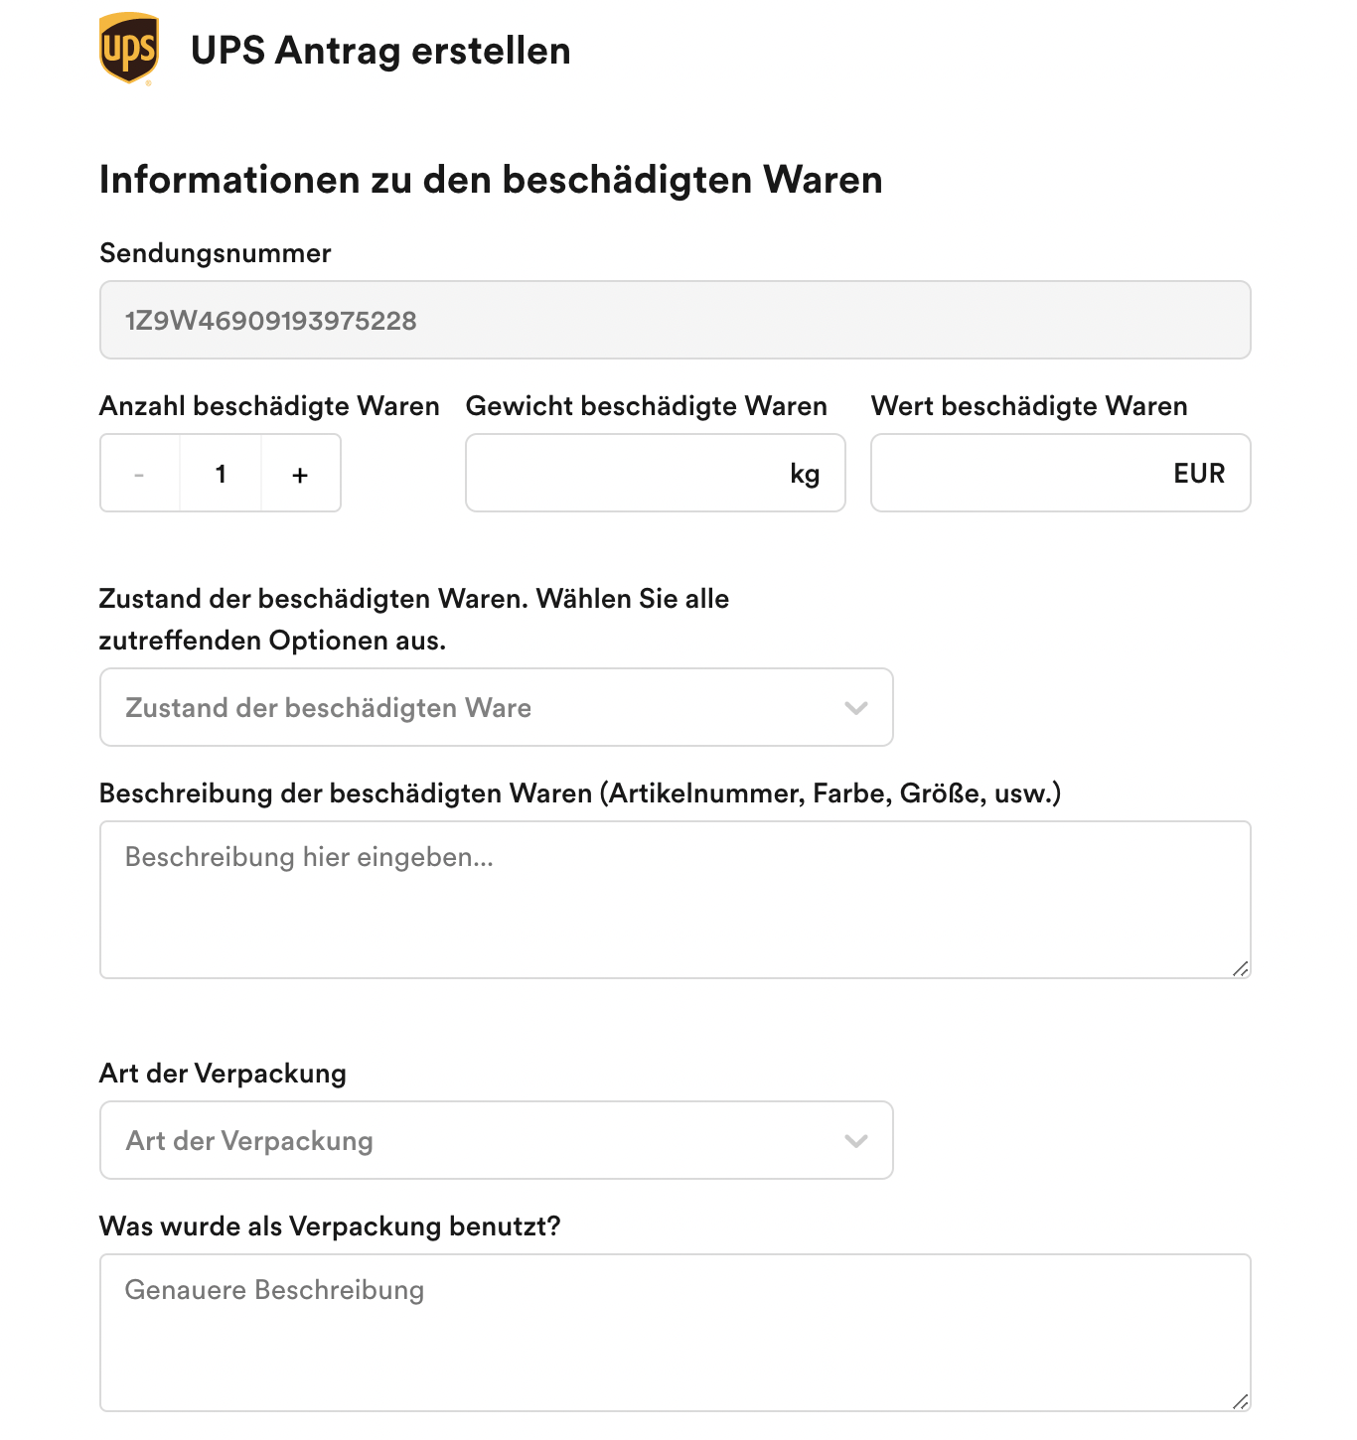
Task: Click the Sendungsnummer field with tracking number
Action: tap(676, 320)
